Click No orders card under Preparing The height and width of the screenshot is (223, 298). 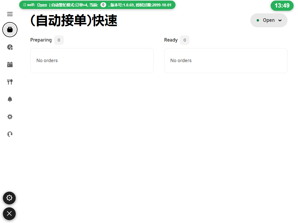point(92,61)
